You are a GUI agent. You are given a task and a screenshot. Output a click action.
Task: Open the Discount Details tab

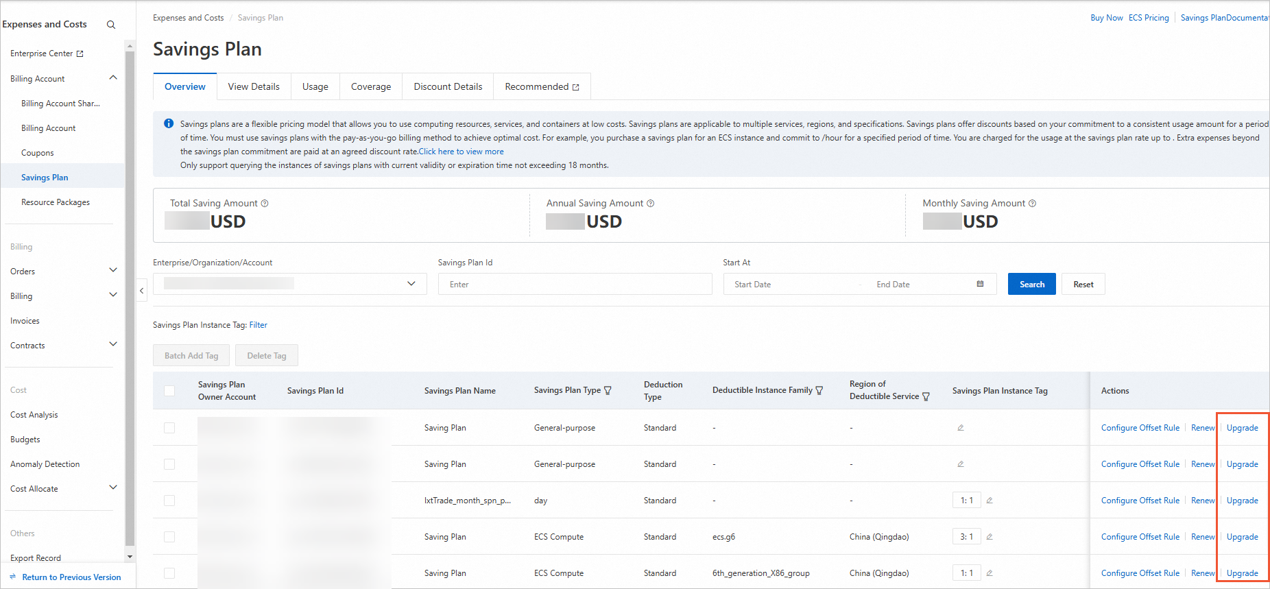click(x=448, y=87)
